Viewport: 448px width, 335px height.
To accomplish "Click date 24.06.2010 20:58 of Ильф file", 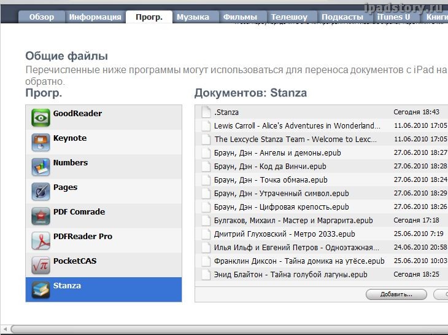I will pyautogui.click(x=420, y=247).
